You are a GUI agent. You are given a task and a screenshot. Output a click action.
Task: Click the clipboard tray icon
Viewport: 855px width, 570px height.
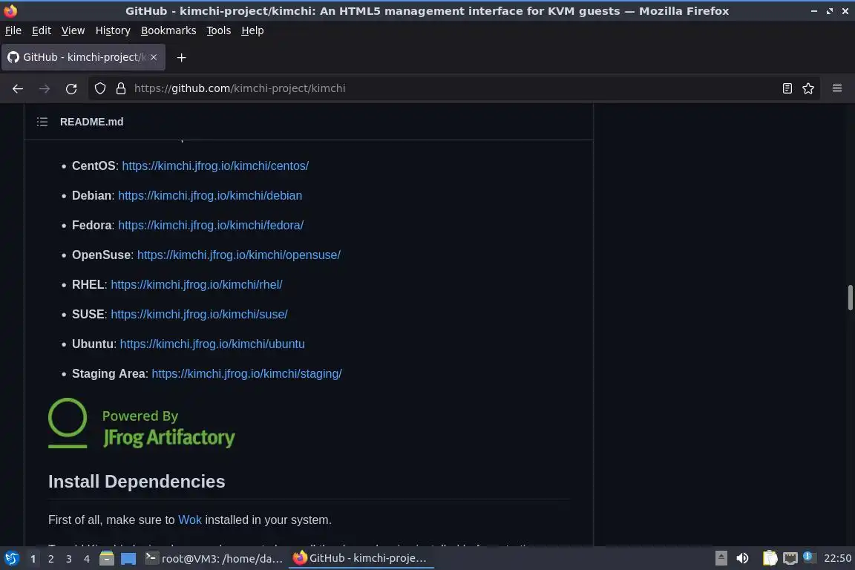(x=770, y=558)
